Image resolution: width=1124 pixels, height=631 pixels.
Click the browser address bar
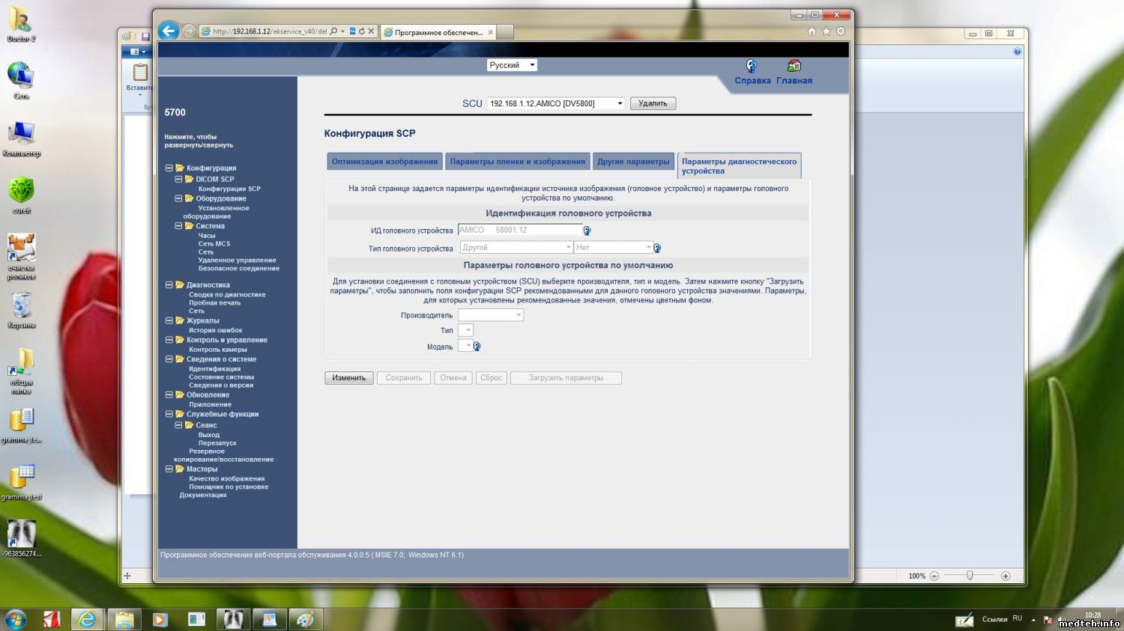(268, 31)
